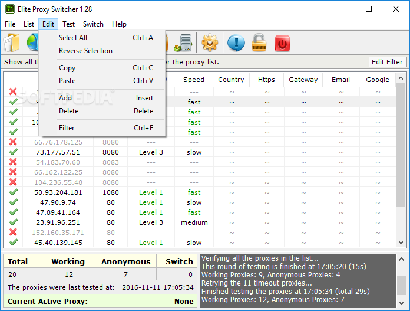The height and width of the screenshot is (311, 410).
Task: Click the proxy list vertical scrollbar thumb
Action: point(401,145)
